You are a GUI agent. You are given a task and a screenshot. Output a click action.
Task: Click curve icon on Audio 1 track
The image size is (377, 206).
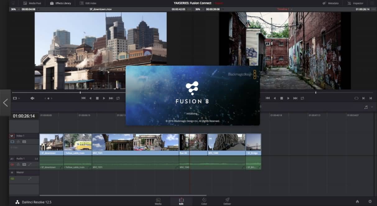coord(30,164)
